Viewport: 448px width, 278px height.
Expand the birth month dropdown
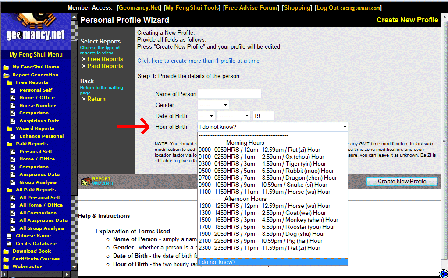233,116
